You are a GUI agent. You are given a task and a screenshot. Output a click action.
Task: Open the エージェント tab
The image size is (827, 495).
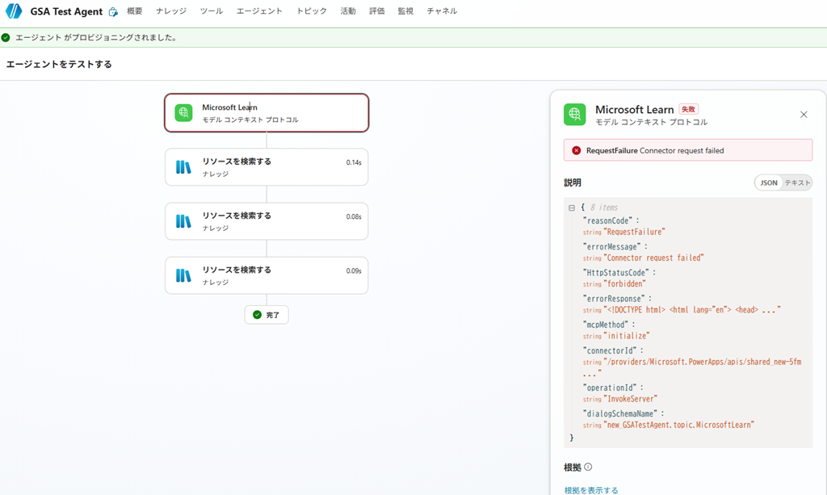[259, 11]
